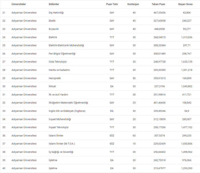This screenshot has width=200, height=173.
Task: Click the Kontenjan column header
Action: click(x=133, y=4)
